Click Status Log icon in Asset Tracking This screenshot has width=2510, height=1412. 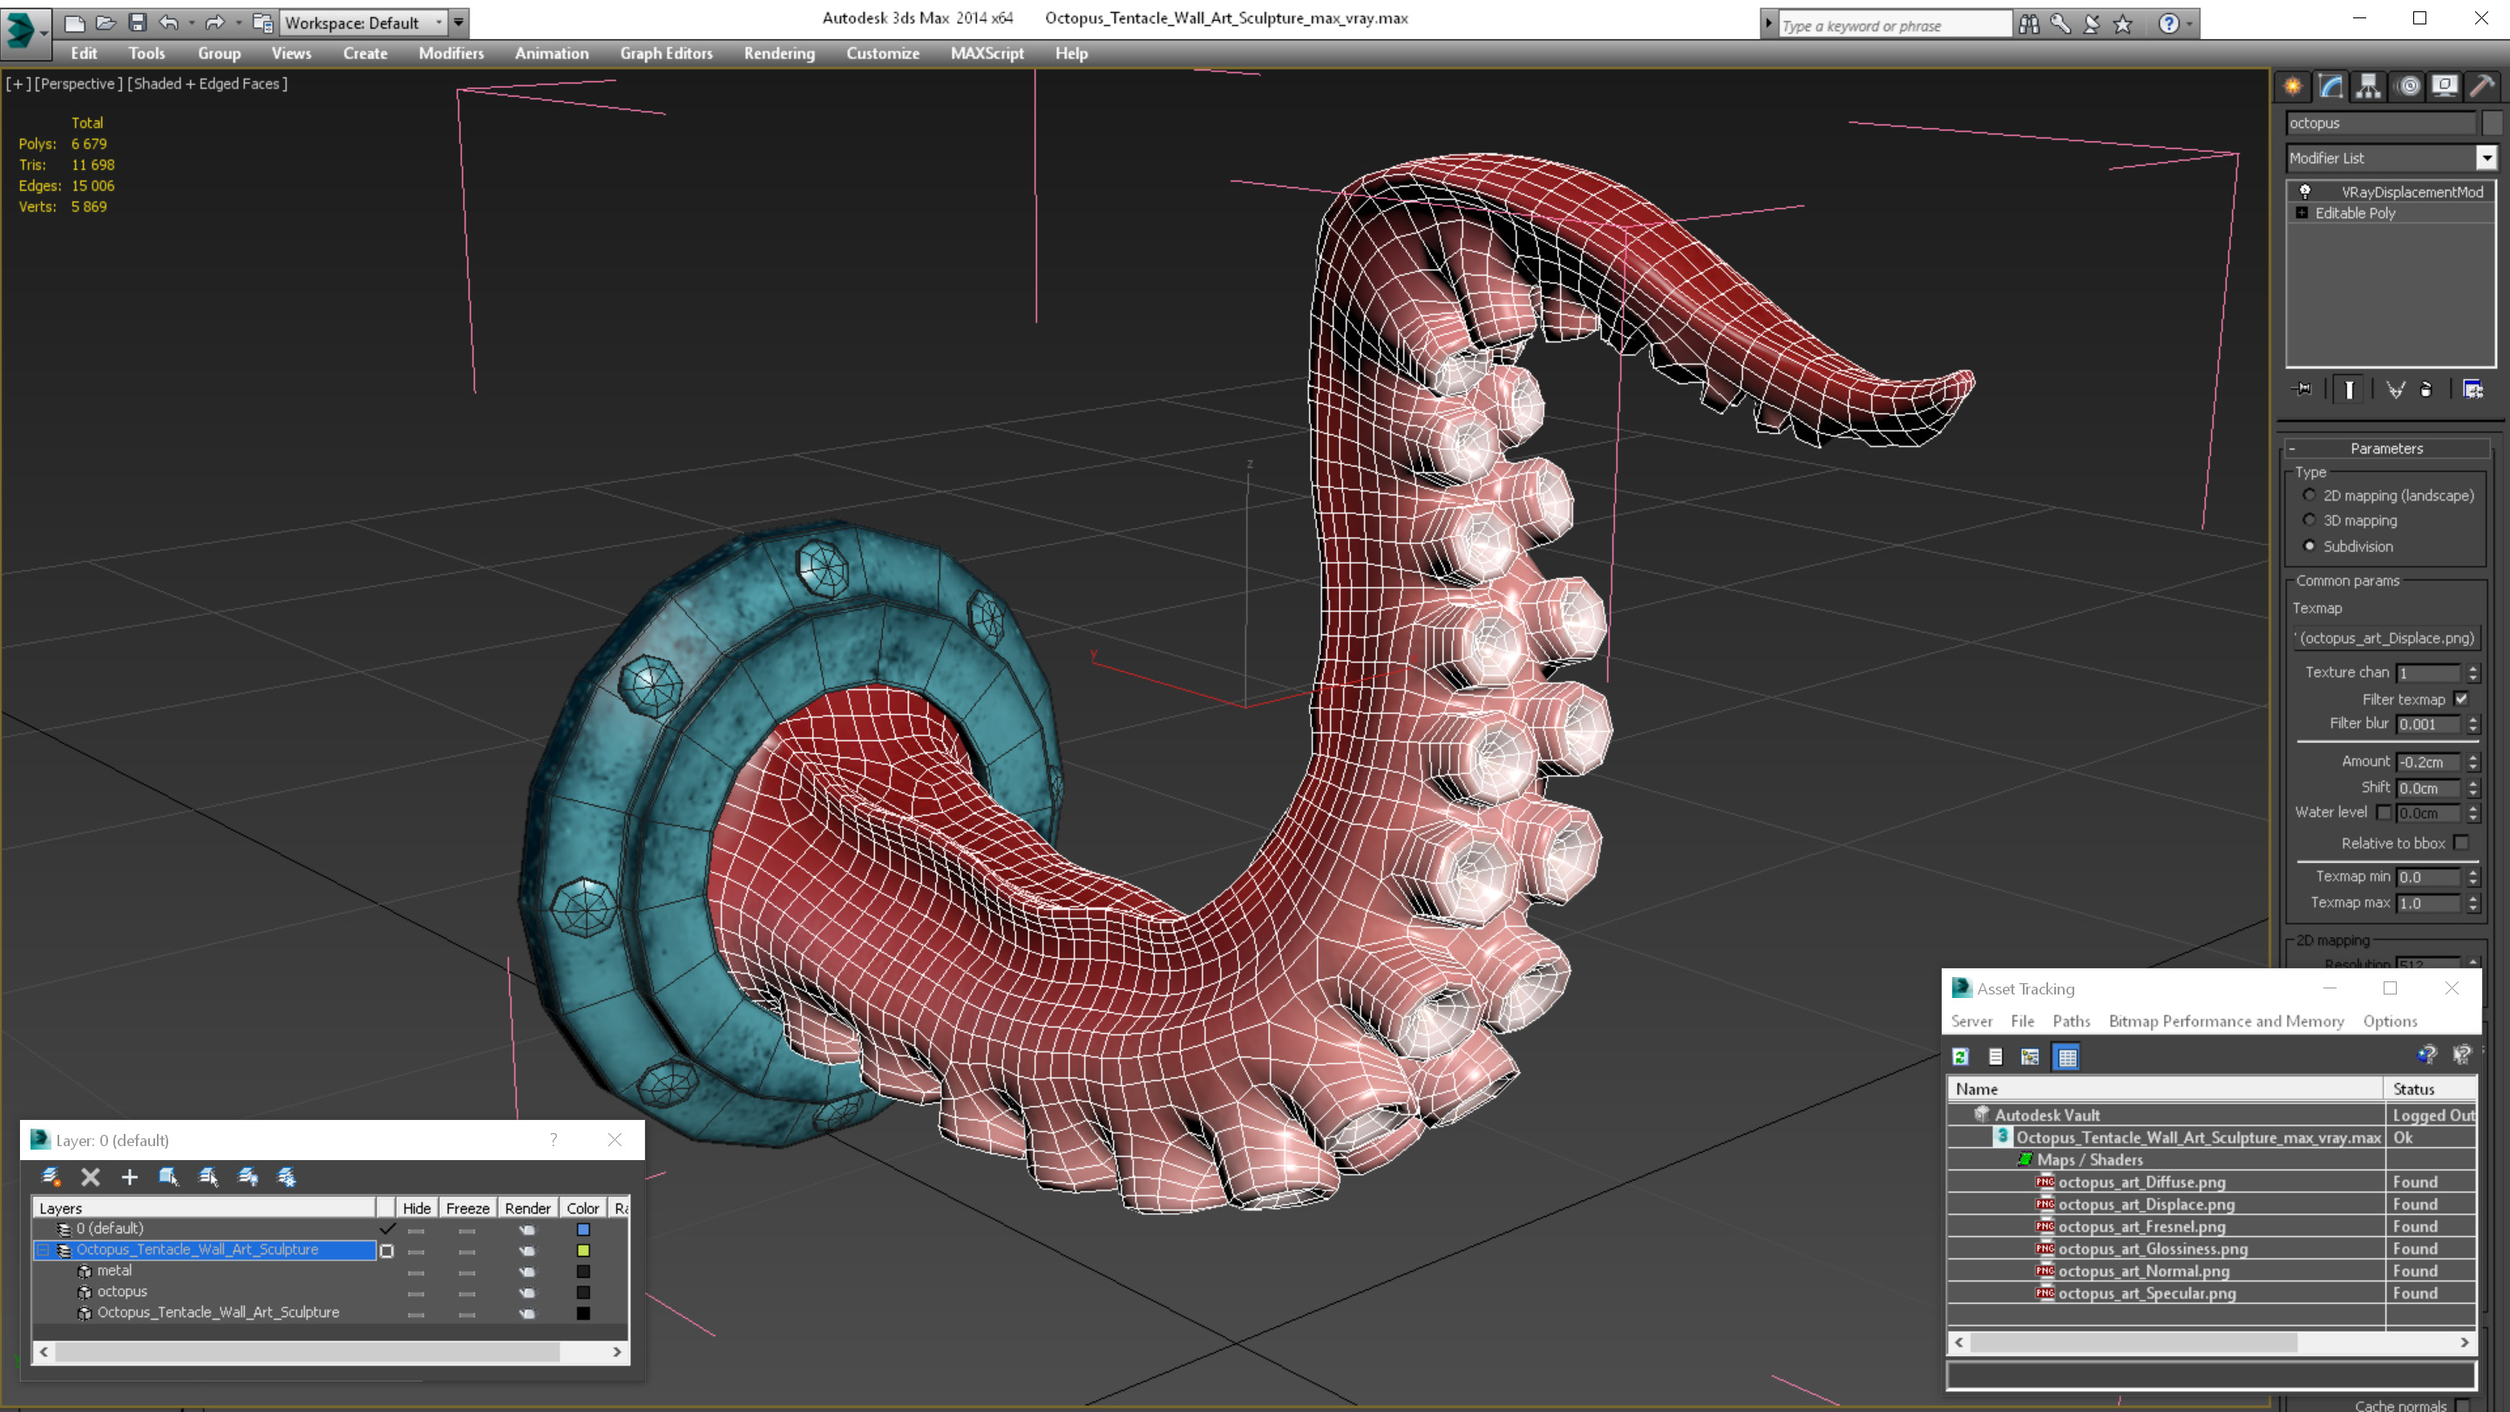(x=1996, y=1057)
